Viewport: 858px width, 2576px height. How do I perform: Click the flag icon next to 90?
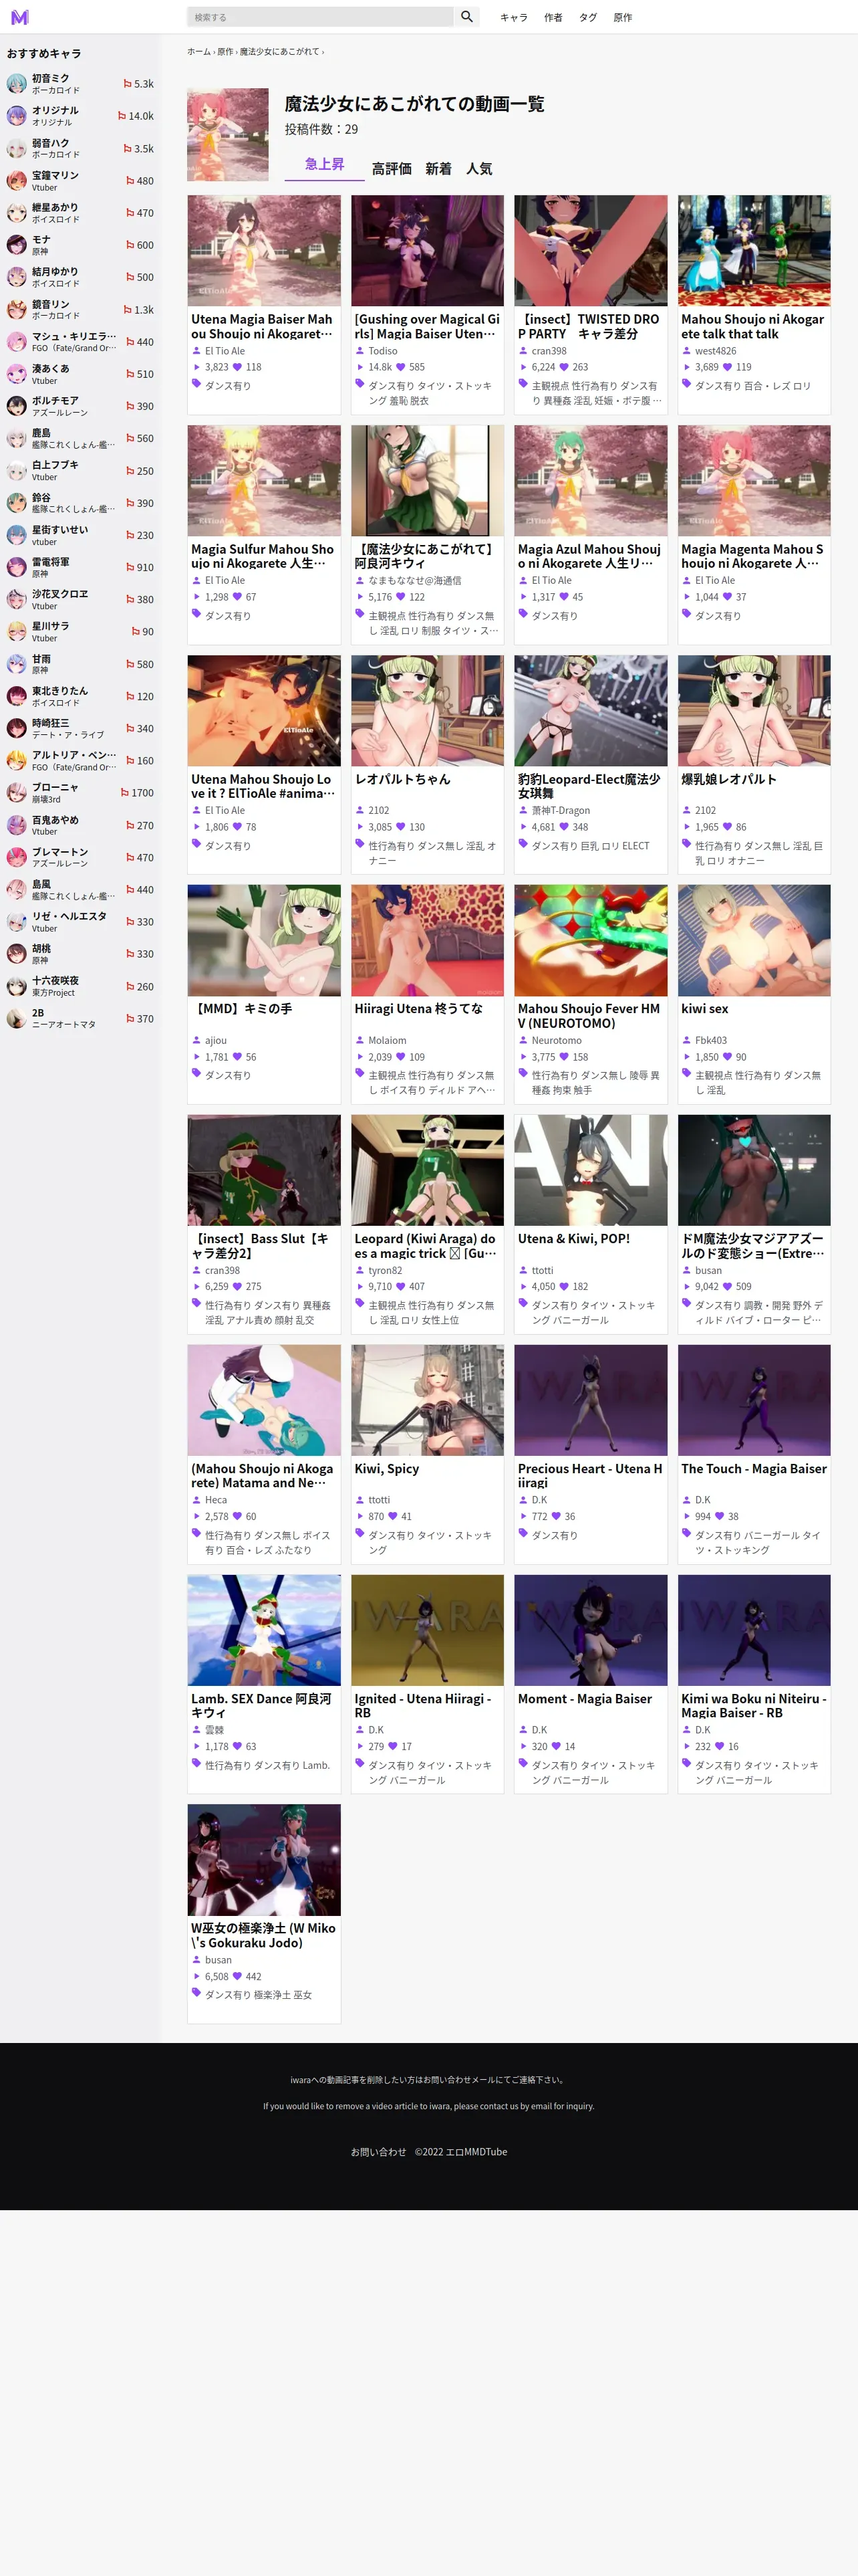click(x=135, y=632)
